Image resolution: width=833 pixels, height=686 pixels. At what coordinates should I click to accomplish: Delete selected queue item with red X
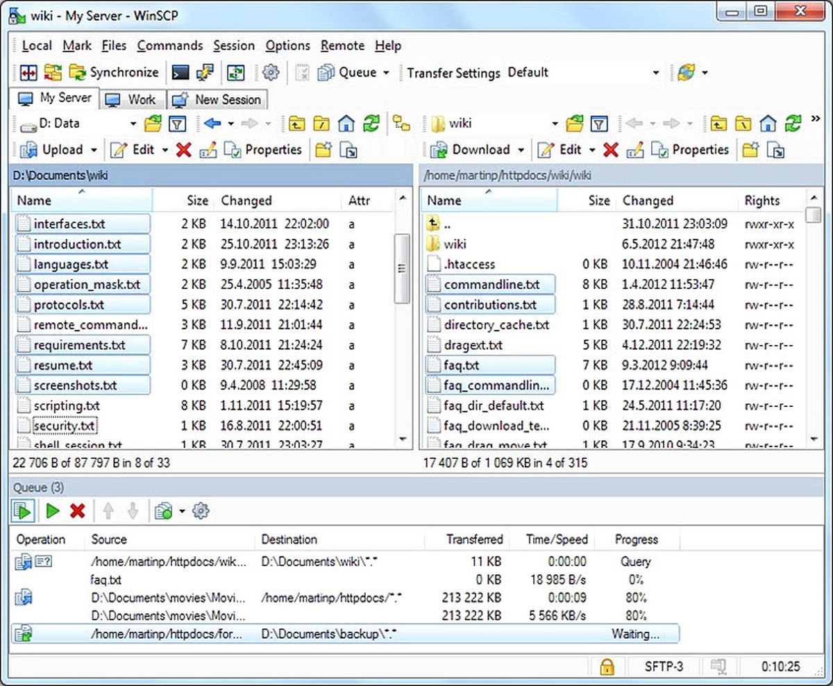(x=78, y=512)
